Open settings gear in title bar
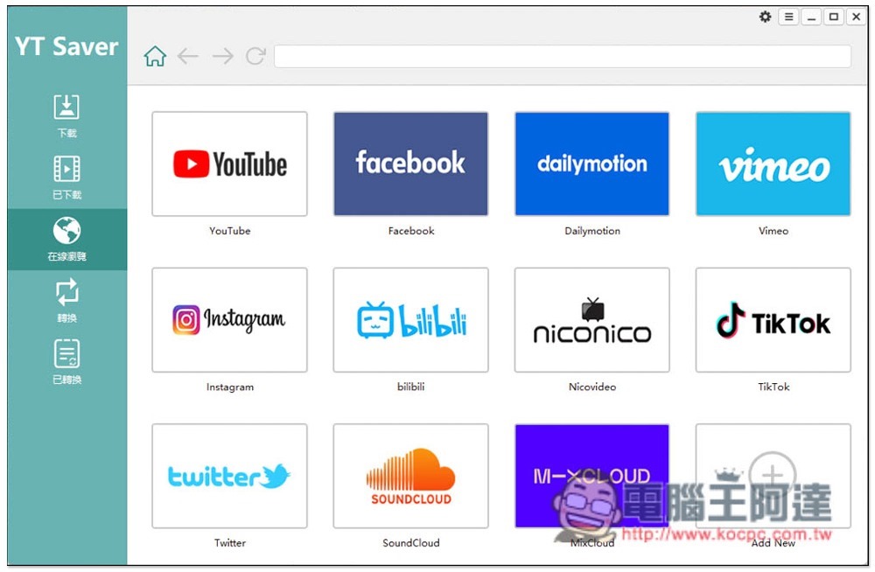This screenshot has width=875, height=572. point(765,17)
